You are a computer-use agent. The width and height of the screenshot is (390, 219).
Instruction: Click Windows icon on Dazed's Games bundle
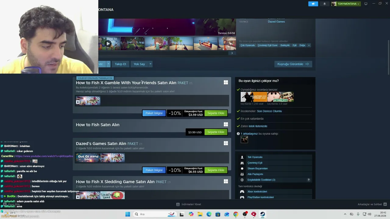[226, 143]
